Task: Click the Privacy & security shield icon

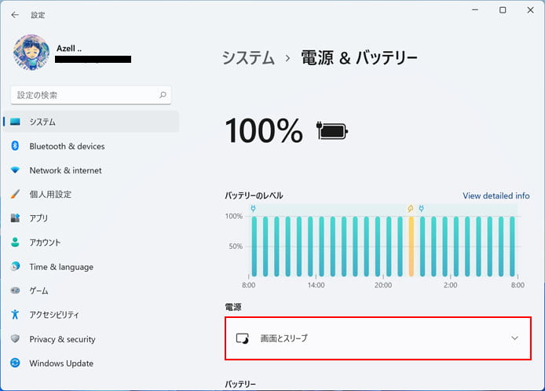Action: click(15, 338)
